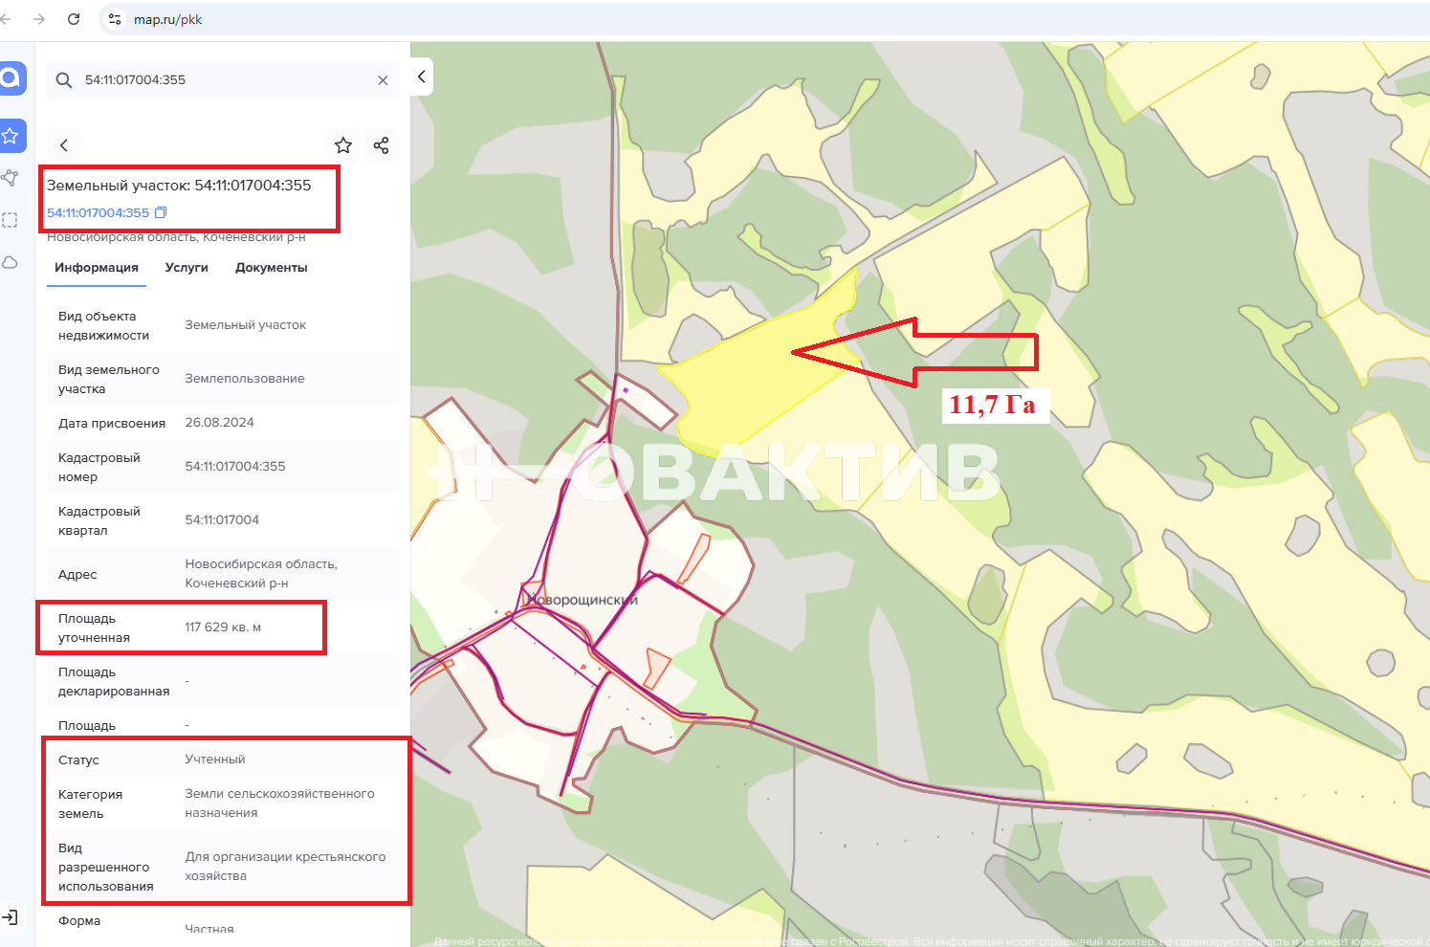Copy the cadastral number with copy icon
The image size is (1430, 947).
click(161, 212)
